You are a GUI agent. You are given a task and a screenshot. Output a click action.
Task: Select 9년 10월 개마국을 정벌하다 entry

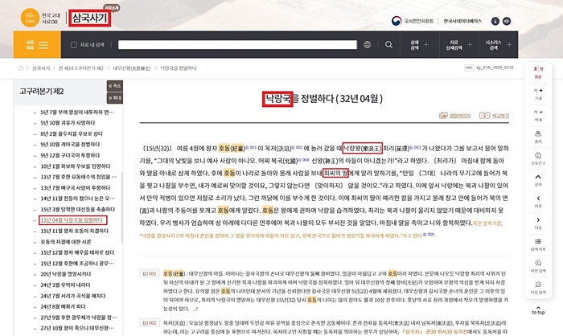[70, 145]
